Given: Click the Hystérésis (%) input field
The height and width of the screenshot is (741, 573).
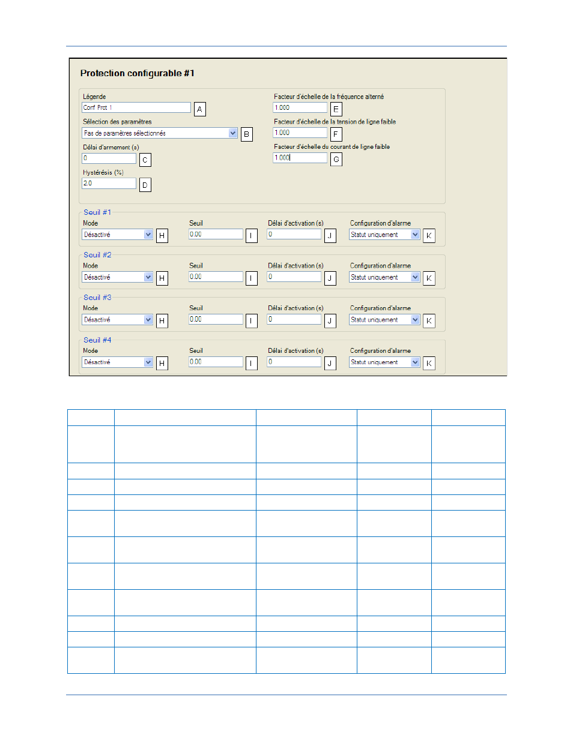Looking at the screenshot, I should (x=109, y=184).
